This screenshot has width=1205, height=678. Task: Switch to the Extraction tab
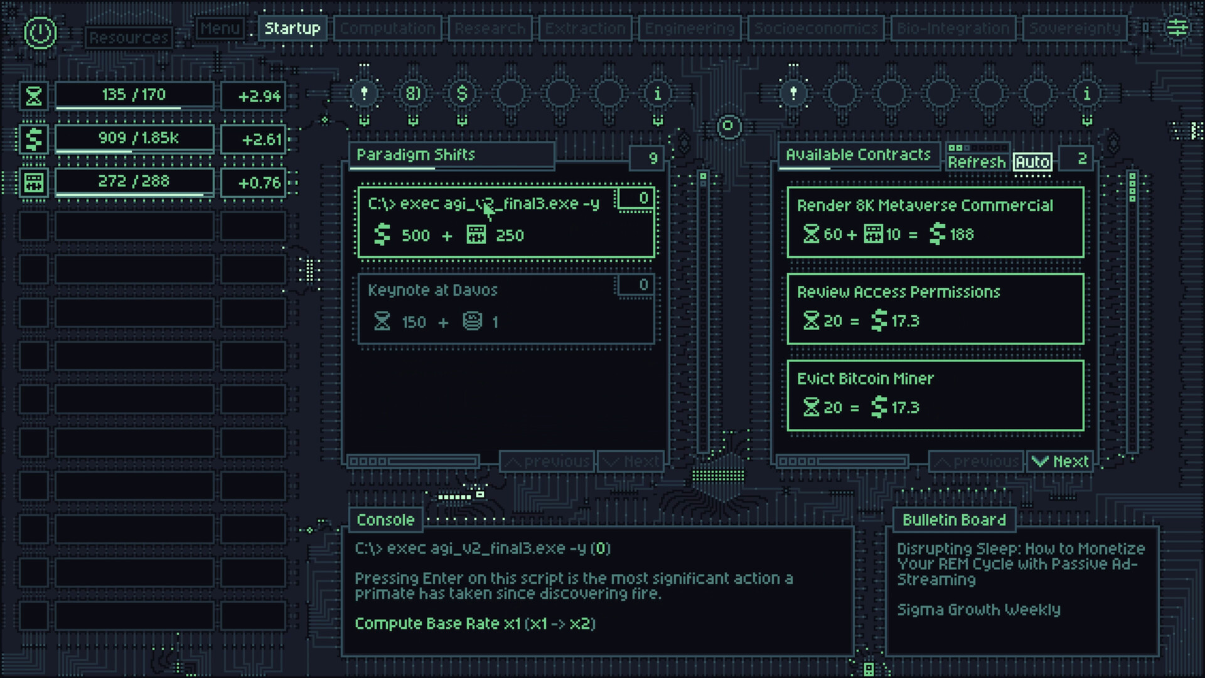(585, 28)
